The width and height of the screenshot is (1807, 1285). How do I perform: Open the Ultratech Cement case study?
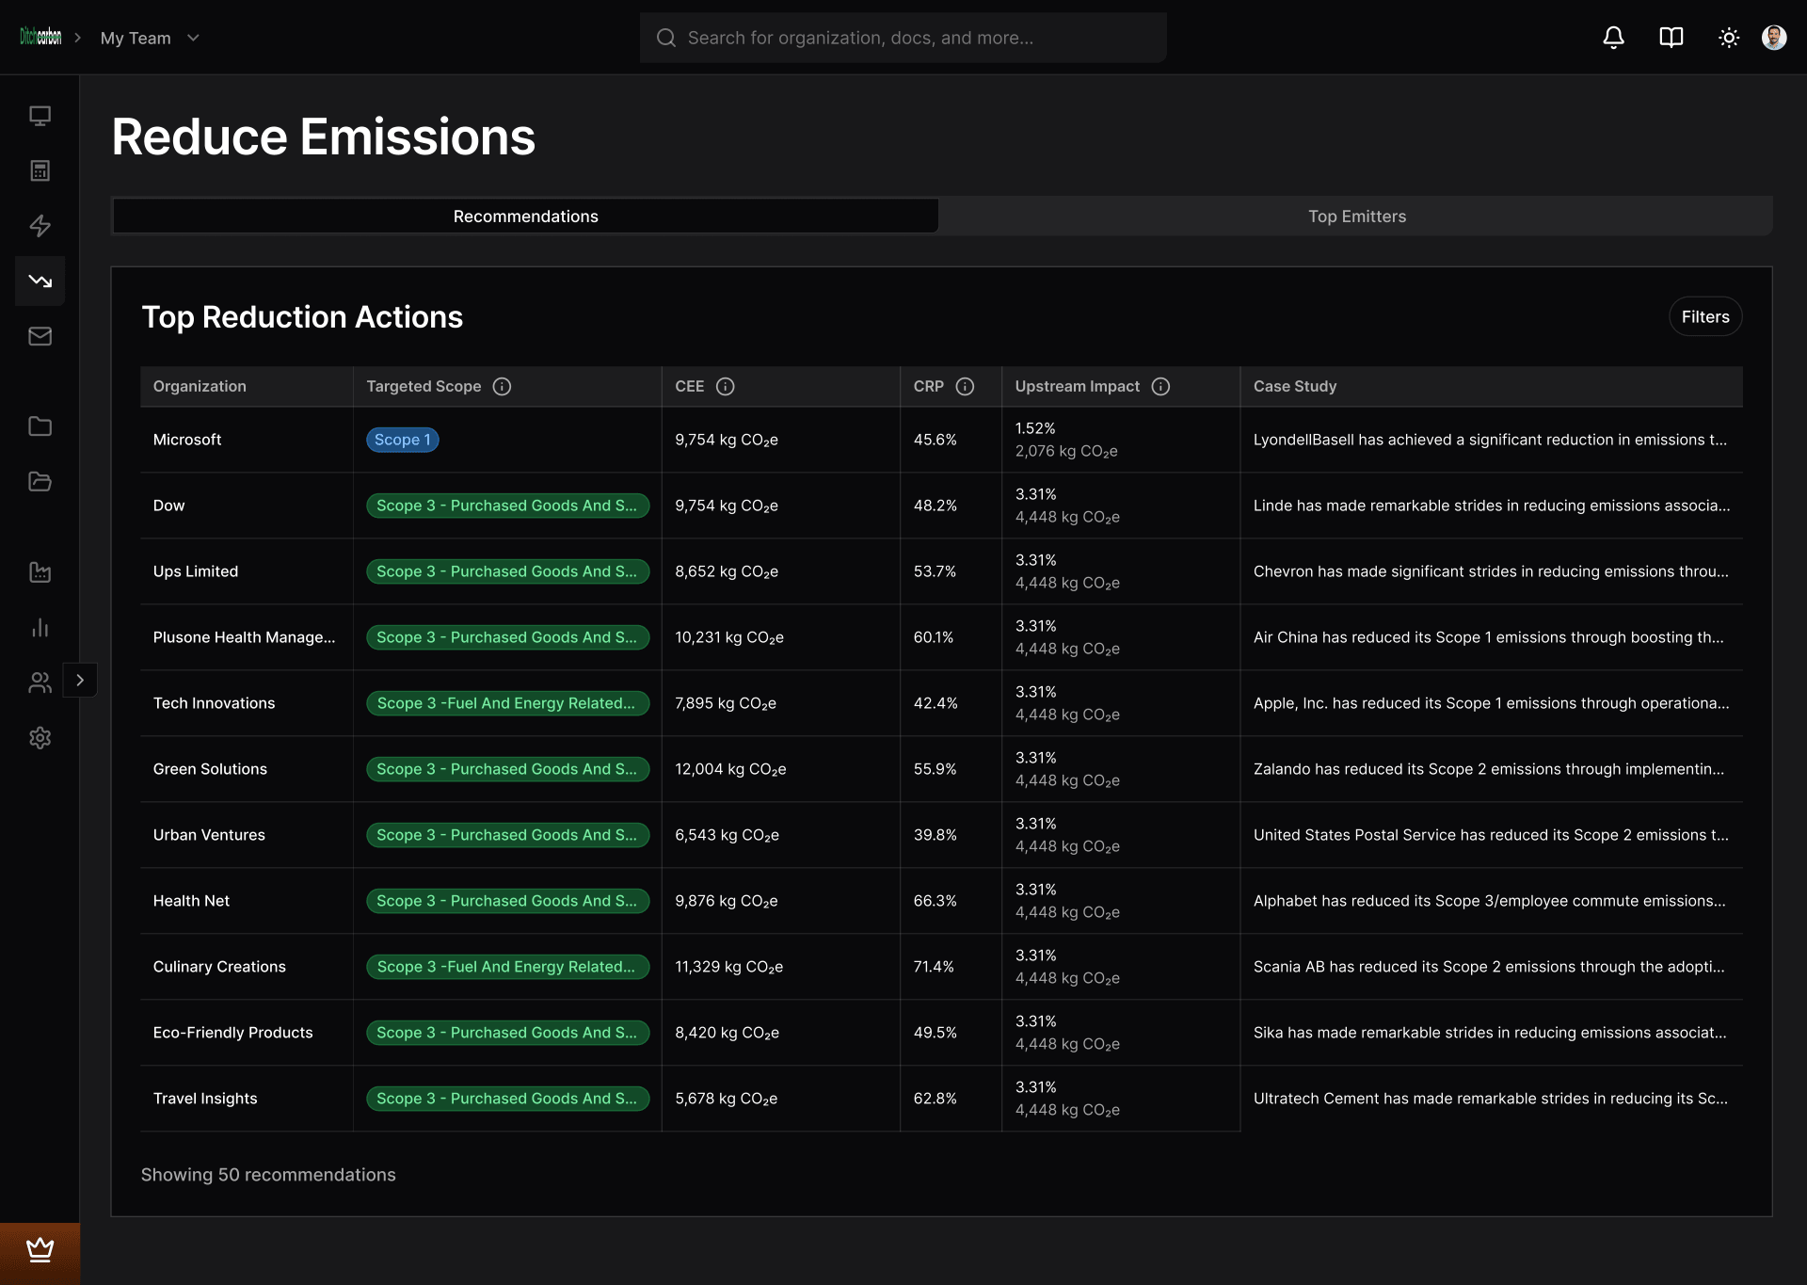click(x=1490, y=1099)
